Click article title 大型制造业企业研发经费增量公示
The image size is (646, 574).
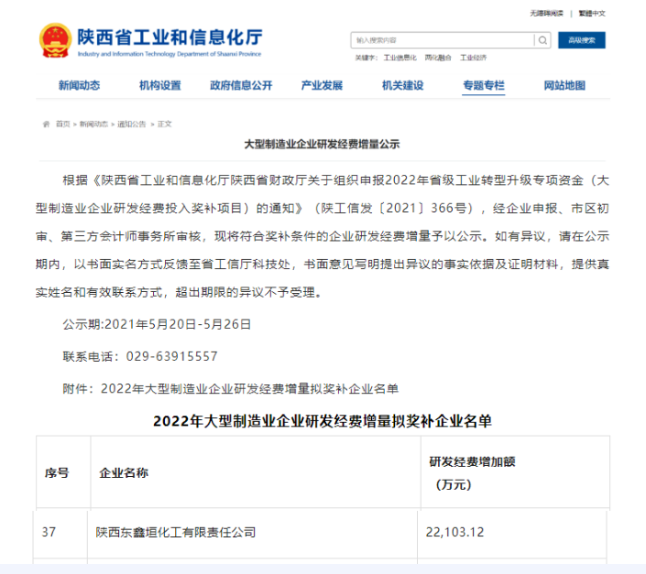(x=322, y=144)
